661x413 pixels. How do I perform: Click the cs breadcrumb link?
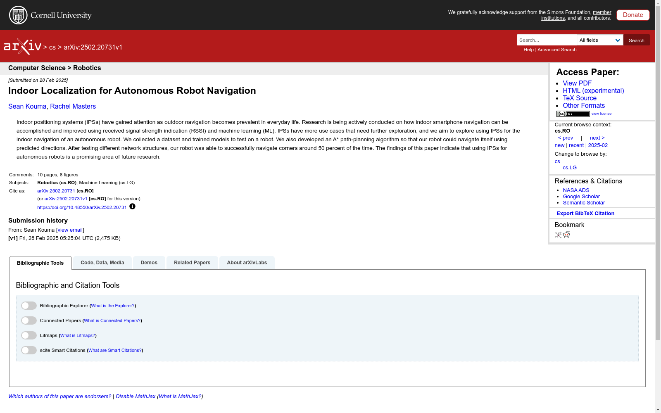[x=52, y=47]
